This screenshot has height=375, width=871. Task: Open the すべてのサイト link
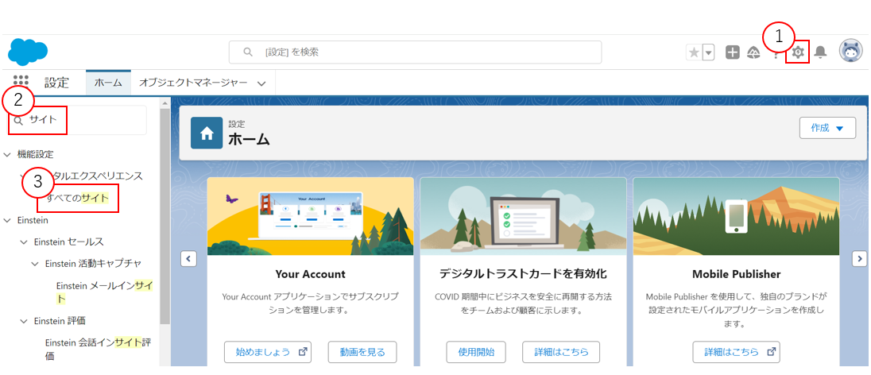tap(77, 197)
